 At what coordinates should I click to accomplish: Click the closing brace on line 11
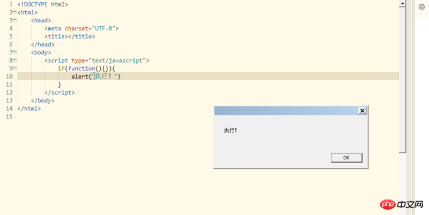click(x=60, y=85)
